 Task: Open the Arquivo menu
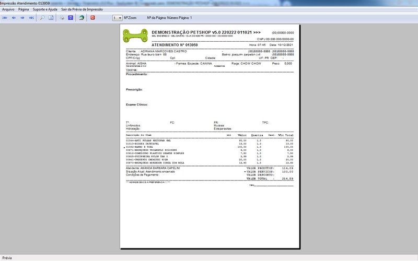pos(8,9)
